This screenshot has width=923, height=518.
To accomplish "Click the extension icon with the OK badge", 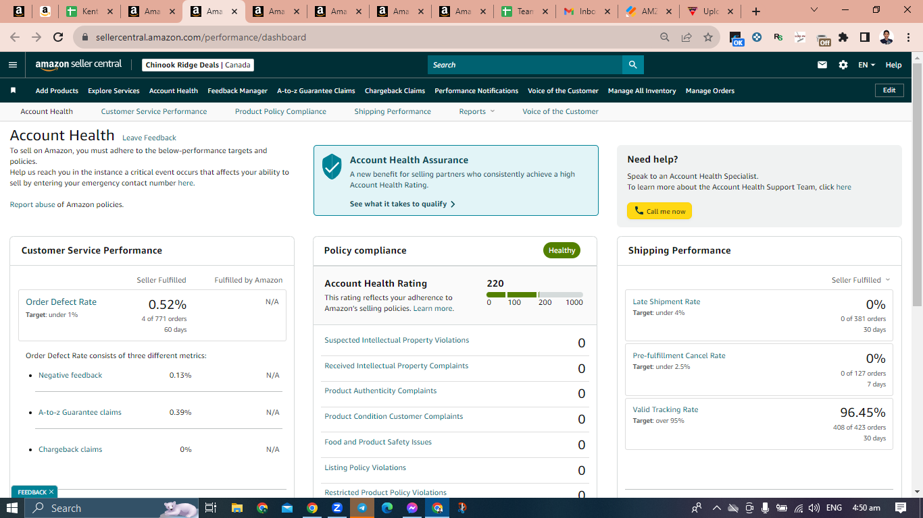I will [737, 38].
